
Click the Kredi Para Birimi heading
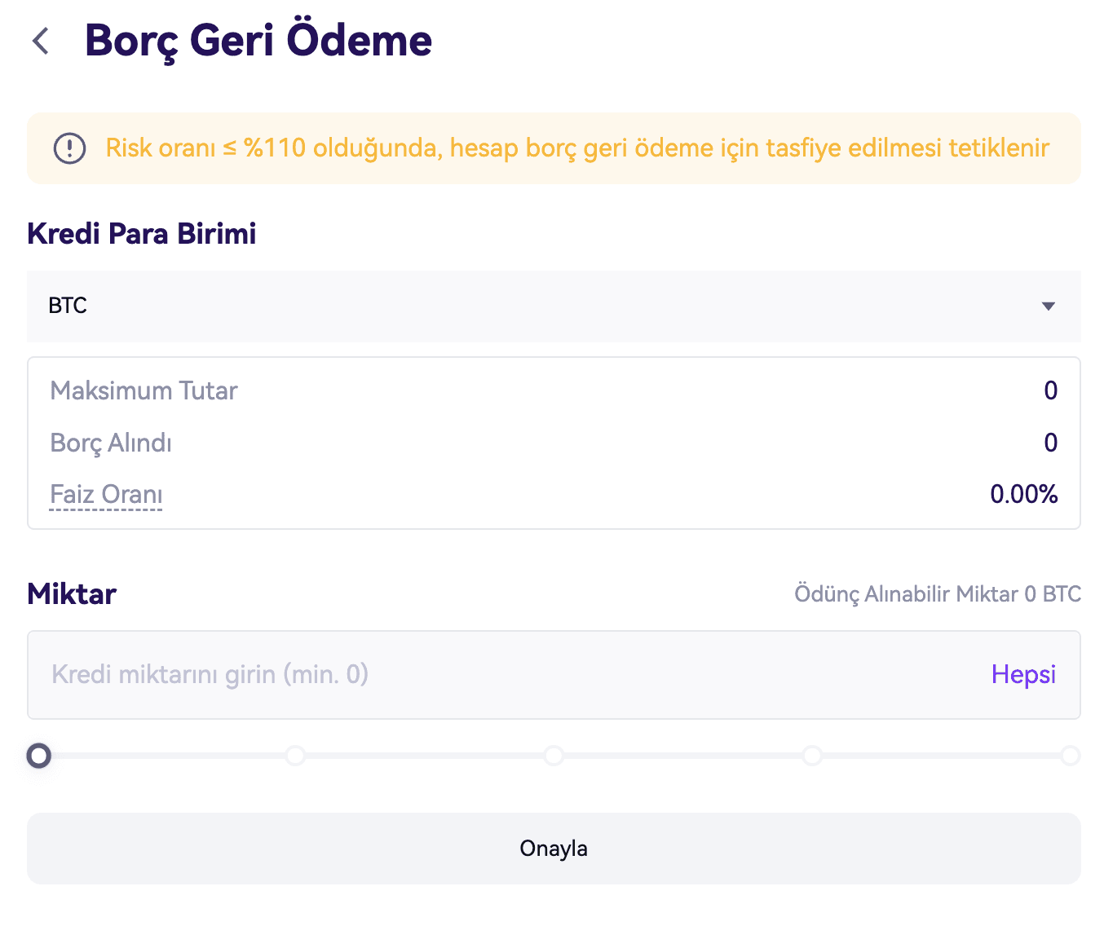coord(142,234)
